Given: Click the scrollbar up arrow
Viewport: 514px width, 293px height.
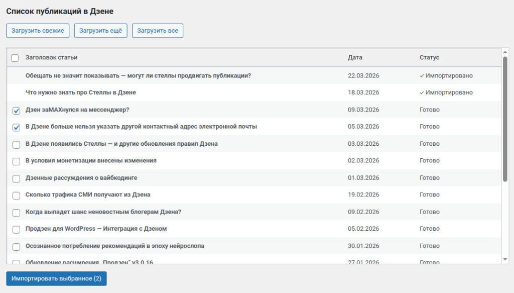Looking at the screenshot, I should [505, 52].
